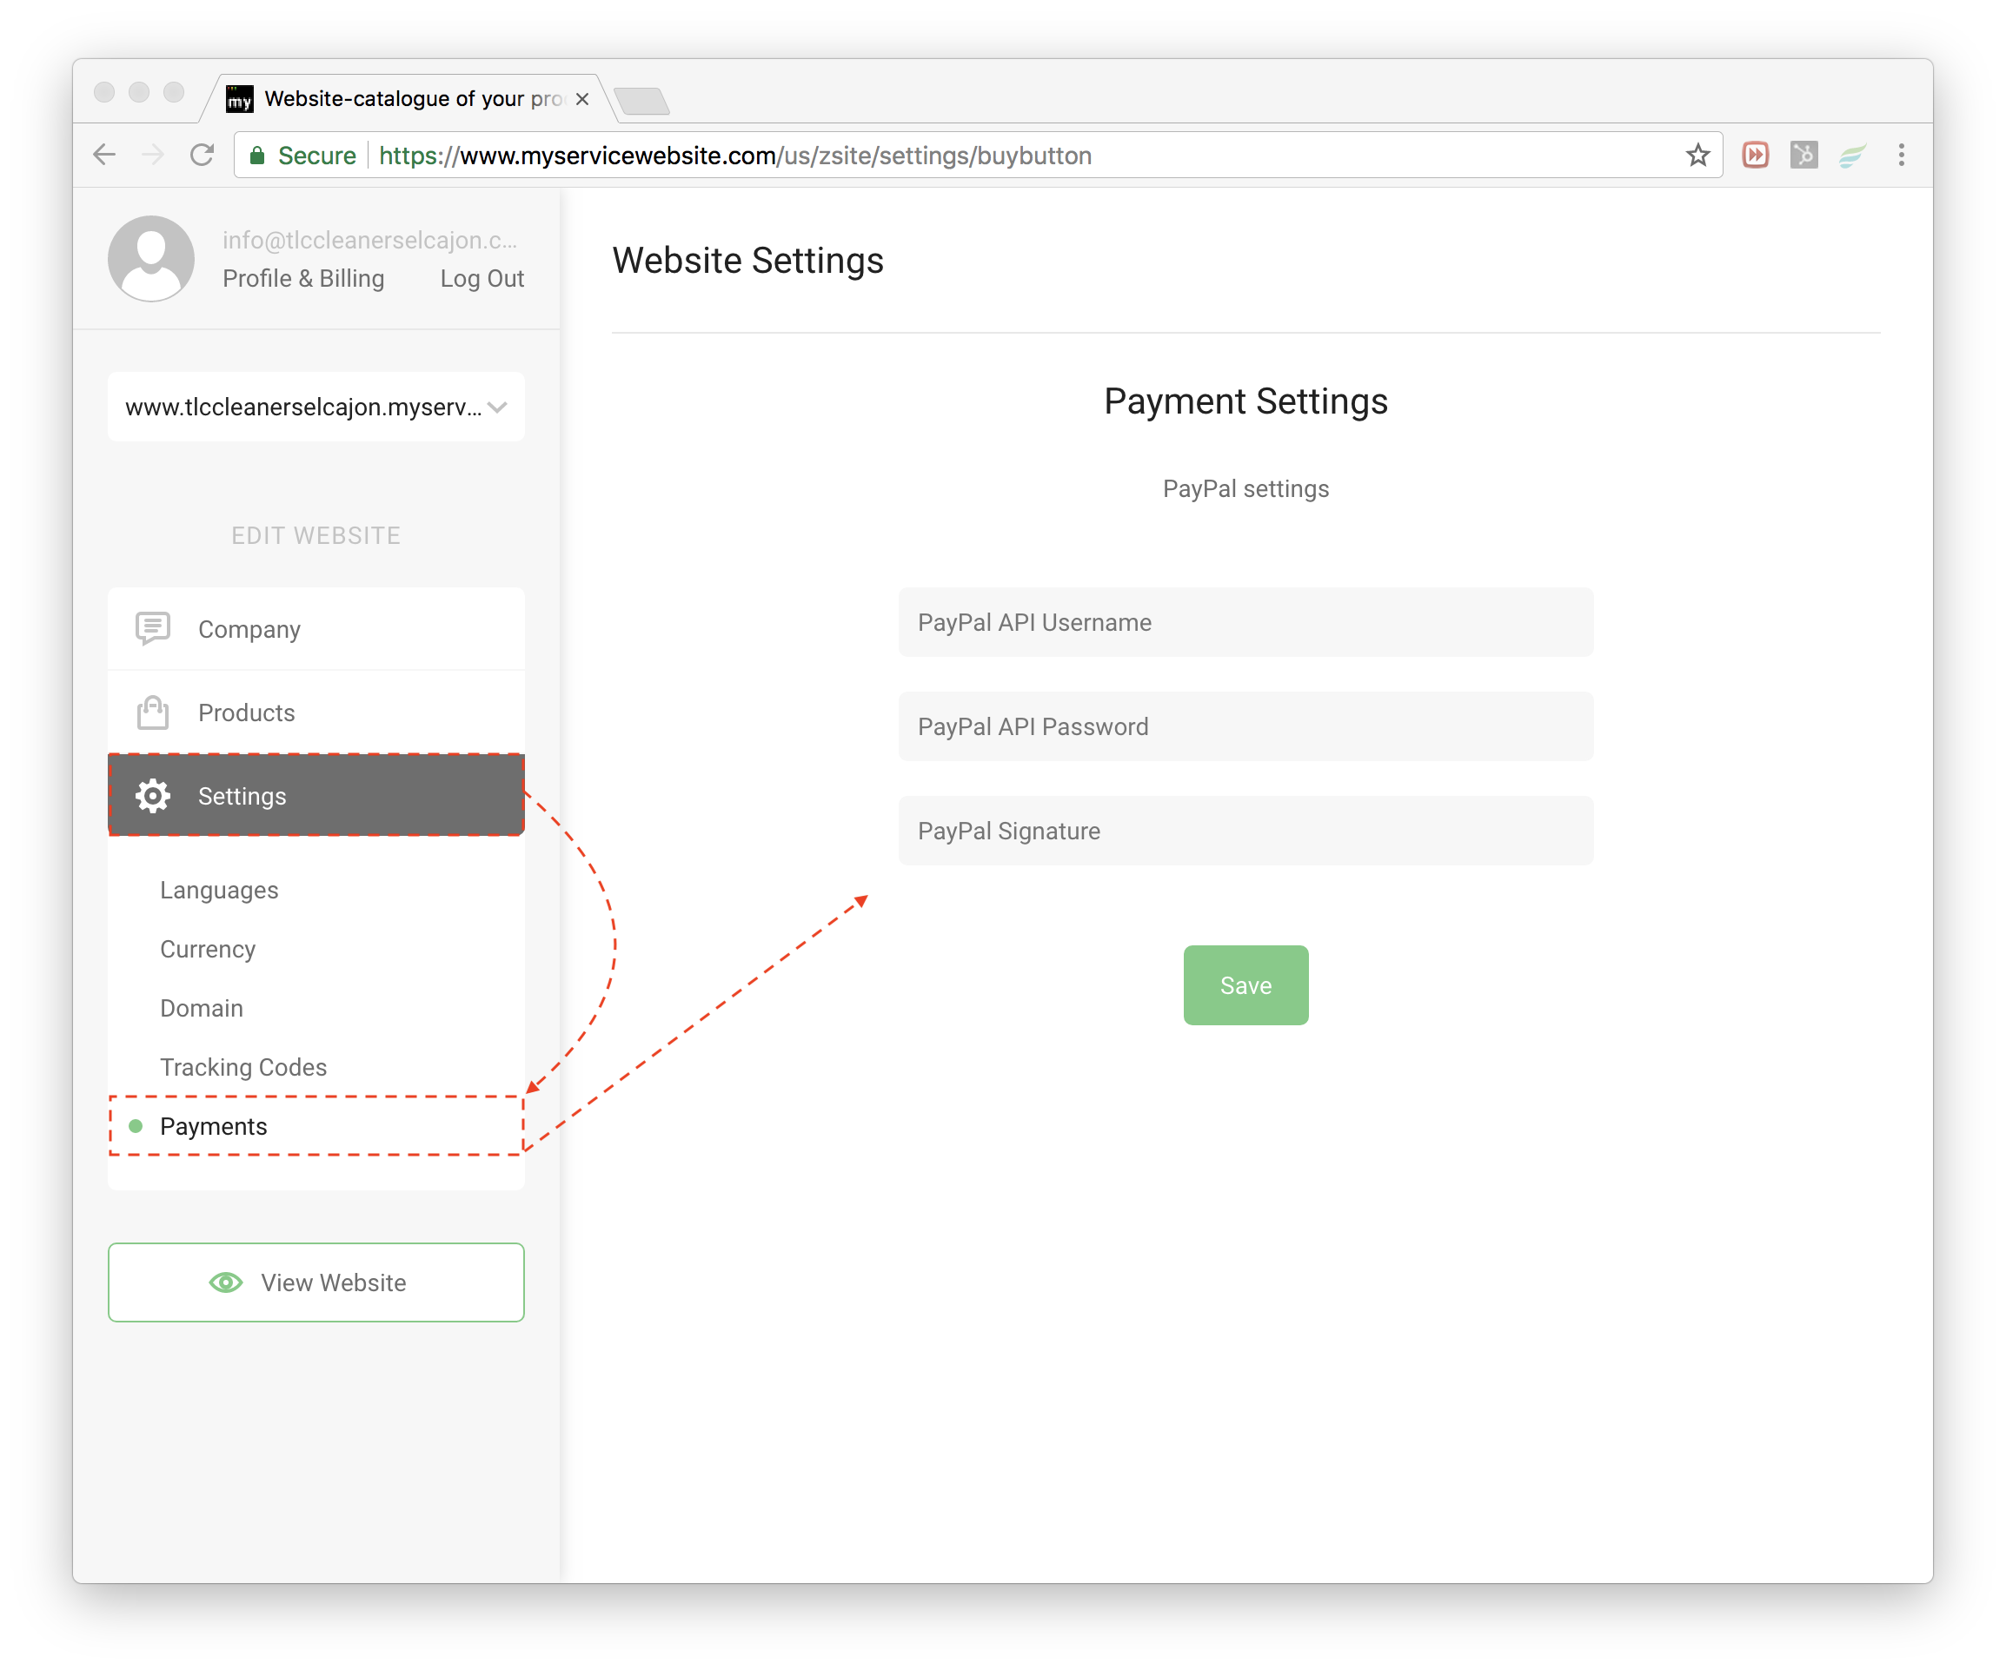Image resolution: width=2006 pixels, height=1670 pixels.
Task: Close the Website-catalogue browser tab
Action: (581, 98)
